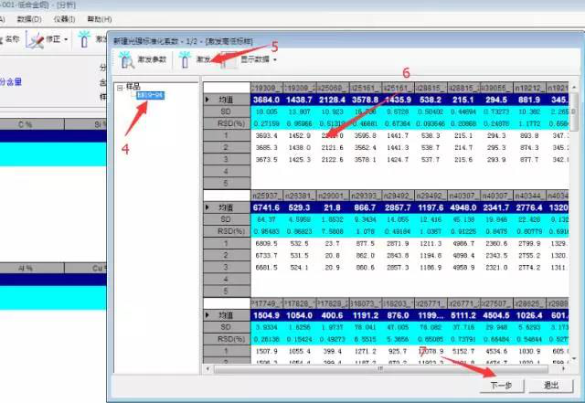Click the 名称 name icon in main toolbar
This screenshot has height=403, width=585.
[x=7, y=39]
